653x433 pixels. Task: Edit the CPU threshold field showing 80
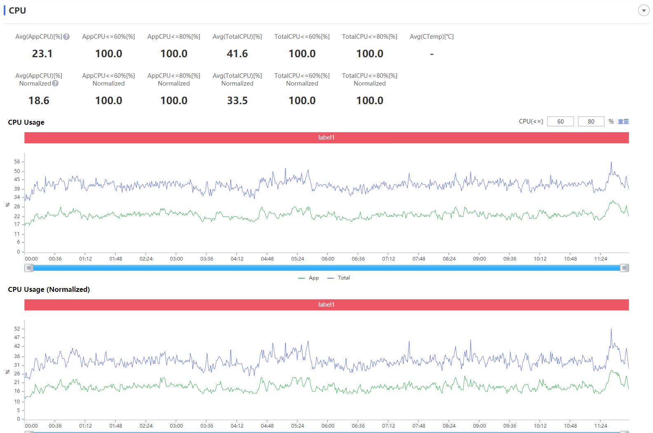coord(591,121)
